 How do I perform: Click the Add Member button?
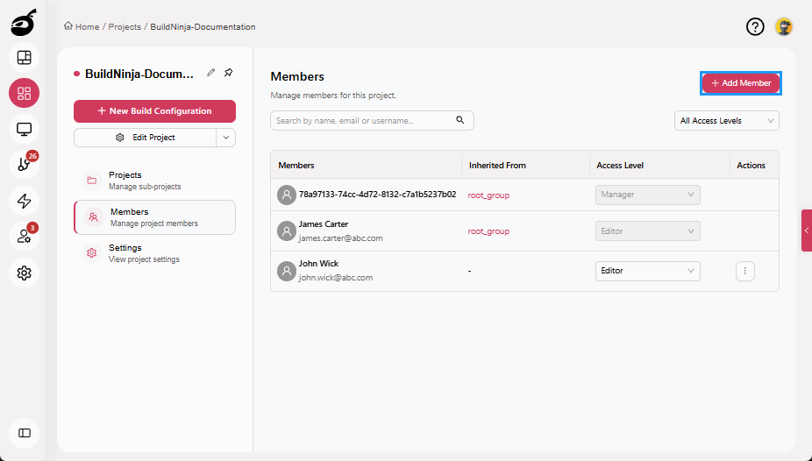741,82
